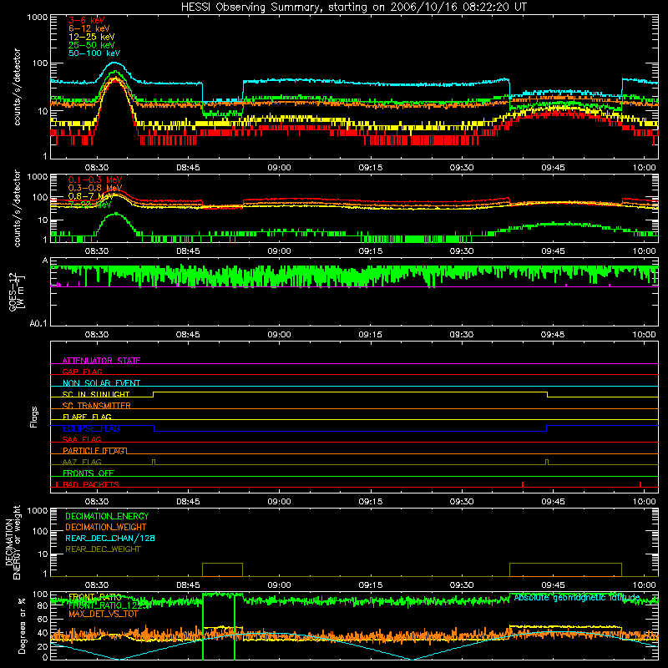
Task: Click the DECIMATION ENERGY or weight axis title
Action: (13, 542)
